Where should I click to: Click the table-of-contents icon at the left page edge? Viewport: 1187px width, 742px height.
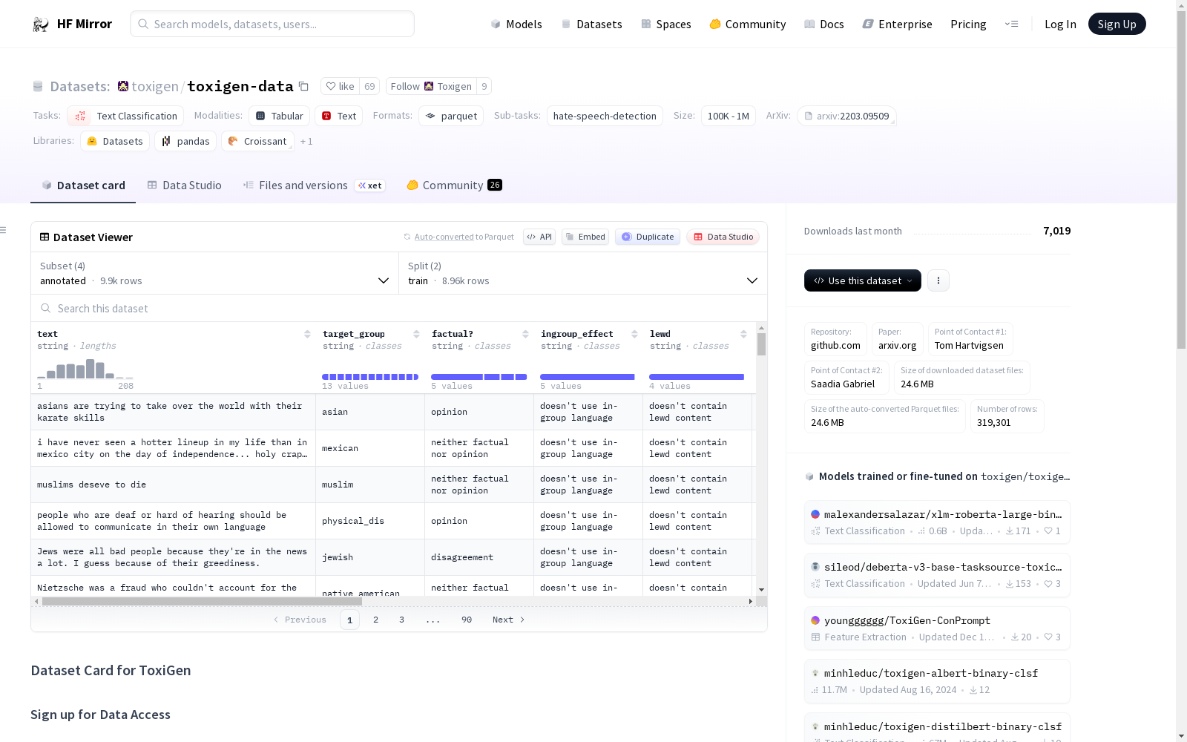(x=4, y=230)
